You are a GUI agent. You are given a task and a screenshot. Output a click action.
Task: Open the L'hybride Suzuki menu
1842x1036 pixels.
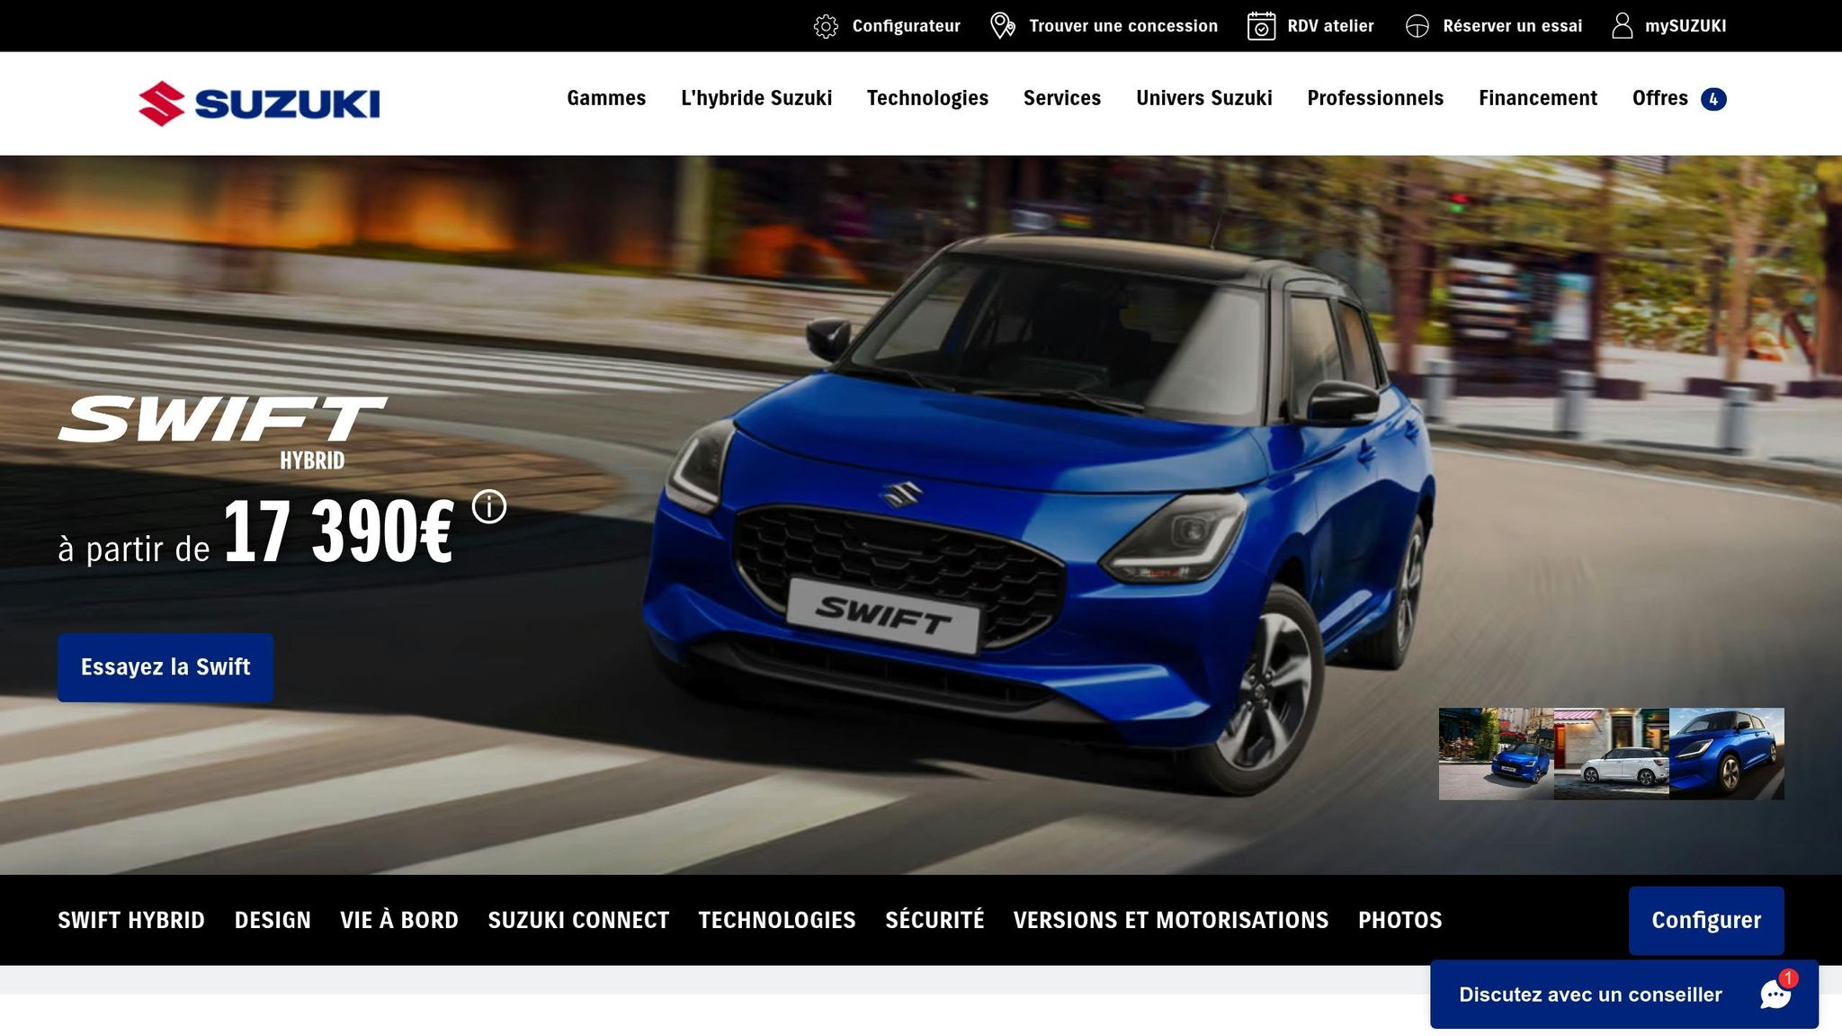(756, 98)
